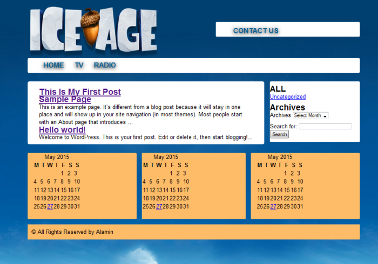
Task: Click the Ice Age logo image
Action: [x=93, y=29]
